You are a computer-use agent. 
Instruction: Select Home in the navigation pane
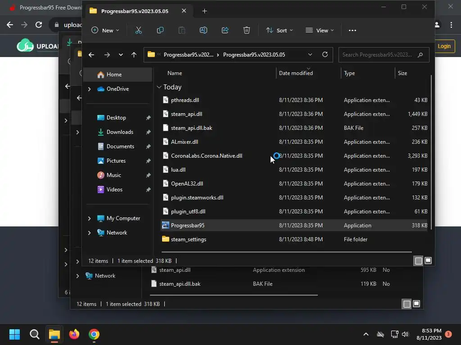(x=118, y=75)
